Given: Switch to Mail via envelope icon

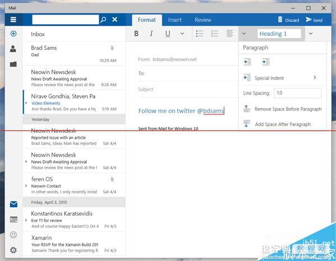Looking at the screenshot, I should click(x=13, y=204).
